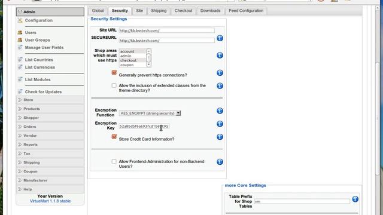Open List Currencies page
This screenshot has width=383, height=215.
click(x=40, y=67)
